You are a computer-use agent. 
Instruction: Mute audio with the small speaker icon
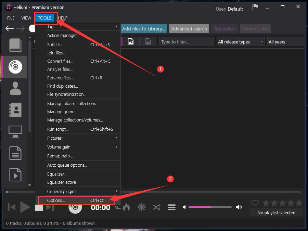(184, 207)
